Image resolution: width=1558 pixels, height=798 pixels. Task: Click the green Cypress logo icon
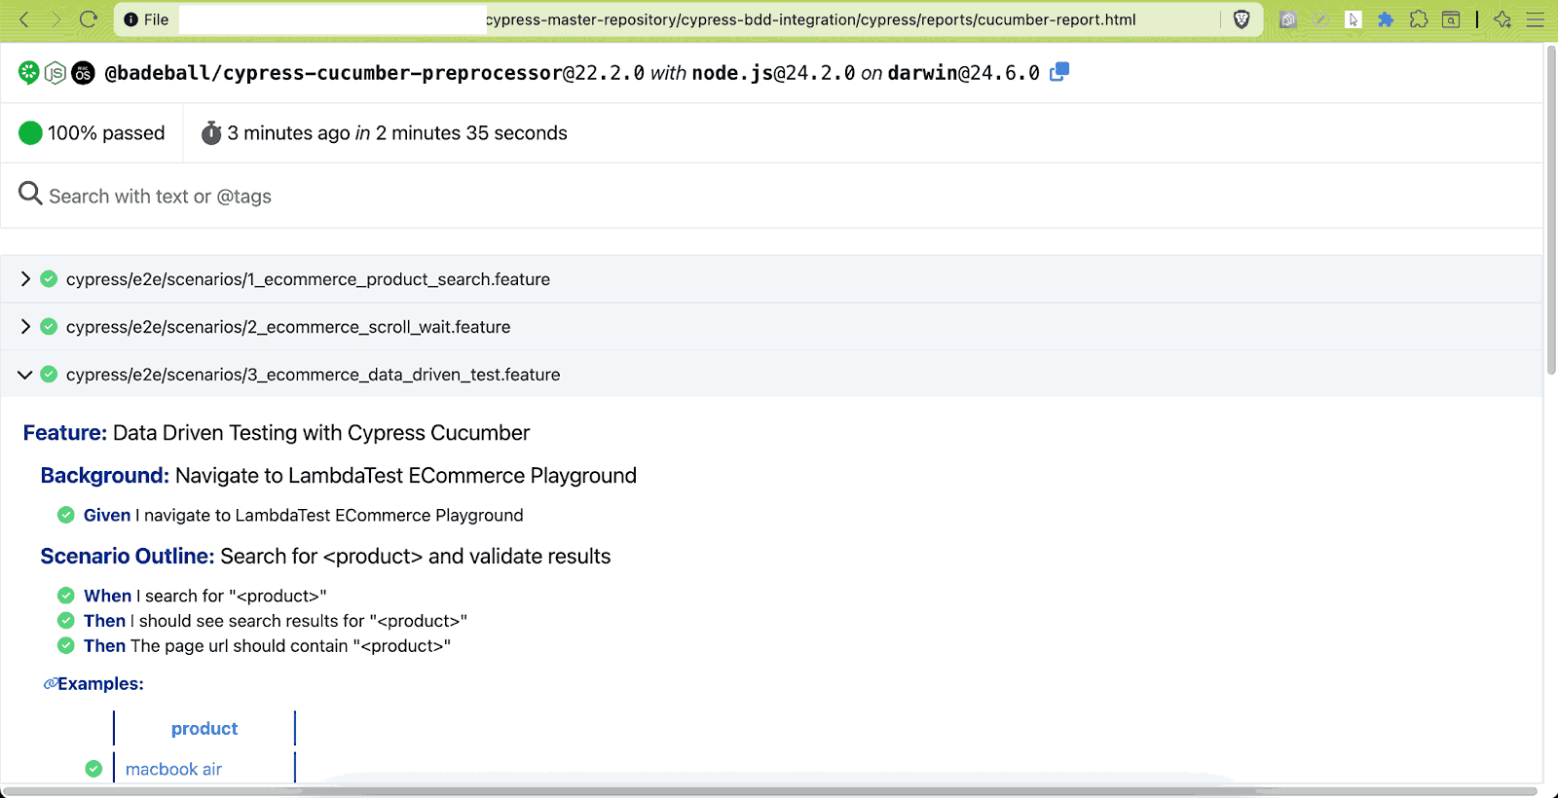pos(29,72)
